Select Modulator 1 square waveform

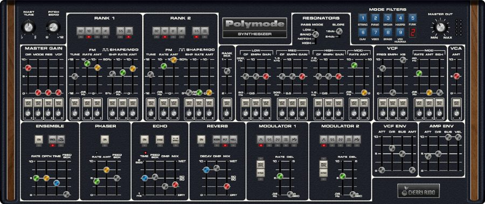(x=286, y=139)
